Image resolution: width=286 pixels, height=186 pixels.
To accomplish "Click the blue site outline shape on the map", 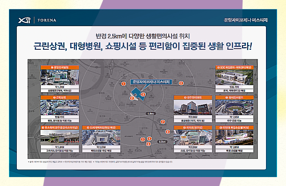I will pyautogui.click(x=137, y=93).
